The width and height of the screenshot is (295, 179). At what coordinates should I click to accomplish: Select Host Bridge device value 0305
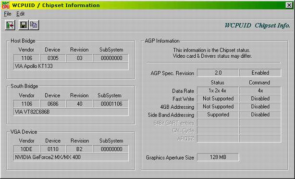(53, 58)
